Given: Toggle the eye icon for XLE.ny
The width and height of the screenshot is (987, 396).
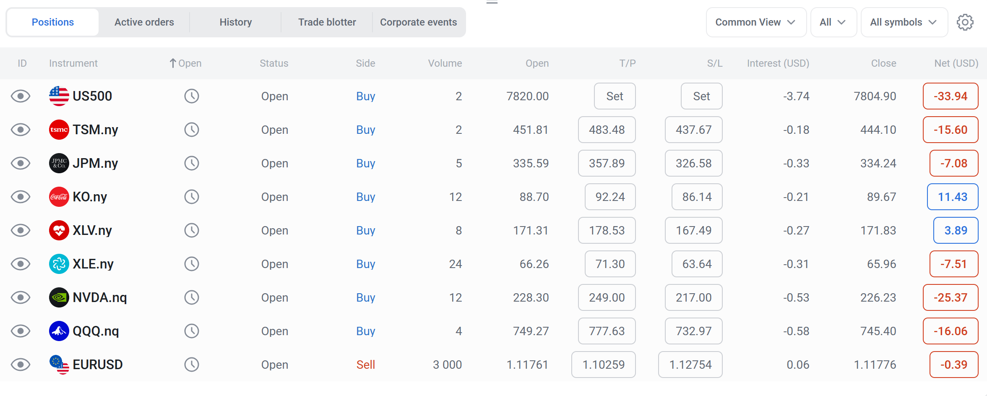Looking at the screenshot, I should pos(21,264).
